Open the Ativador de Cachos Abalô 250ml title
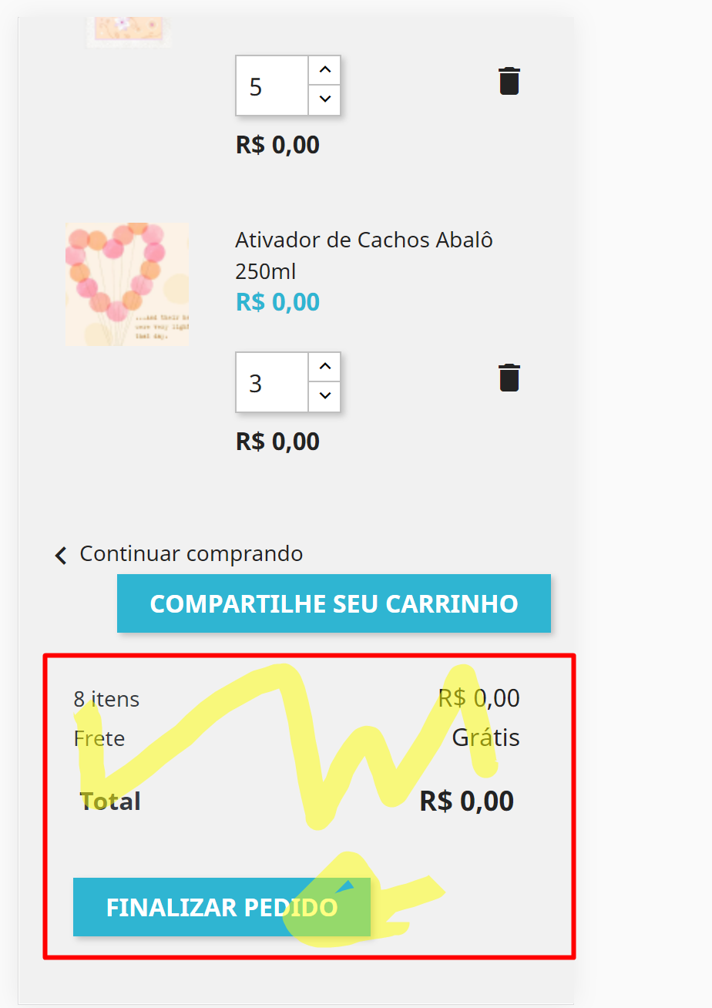Screen dimensions: 712x1008 364,255
